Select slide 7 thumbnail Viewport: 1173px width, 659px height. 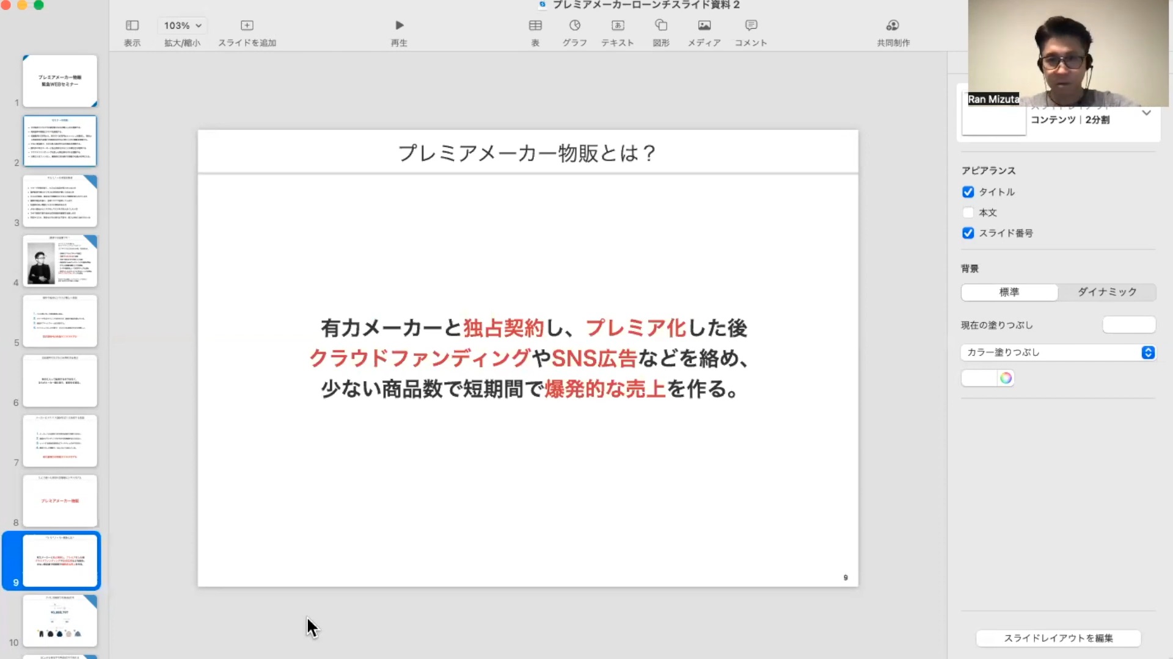60,441
